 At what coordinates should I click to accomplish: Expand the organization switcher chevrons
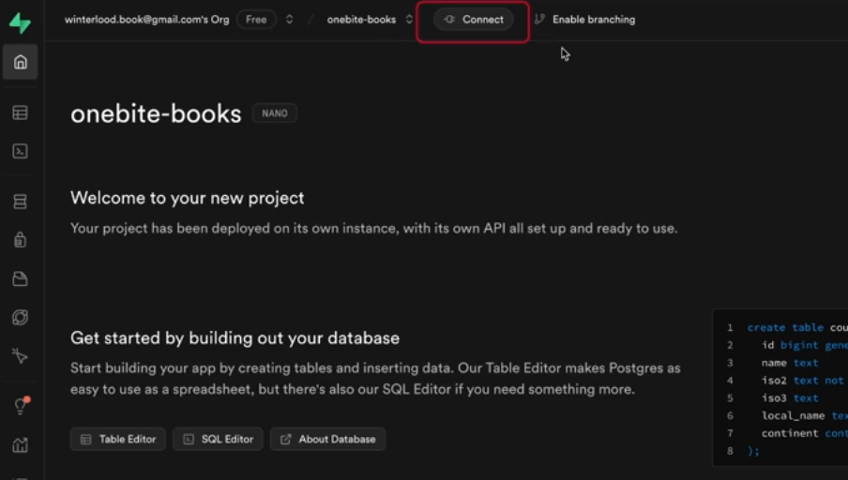pos(289,20)
